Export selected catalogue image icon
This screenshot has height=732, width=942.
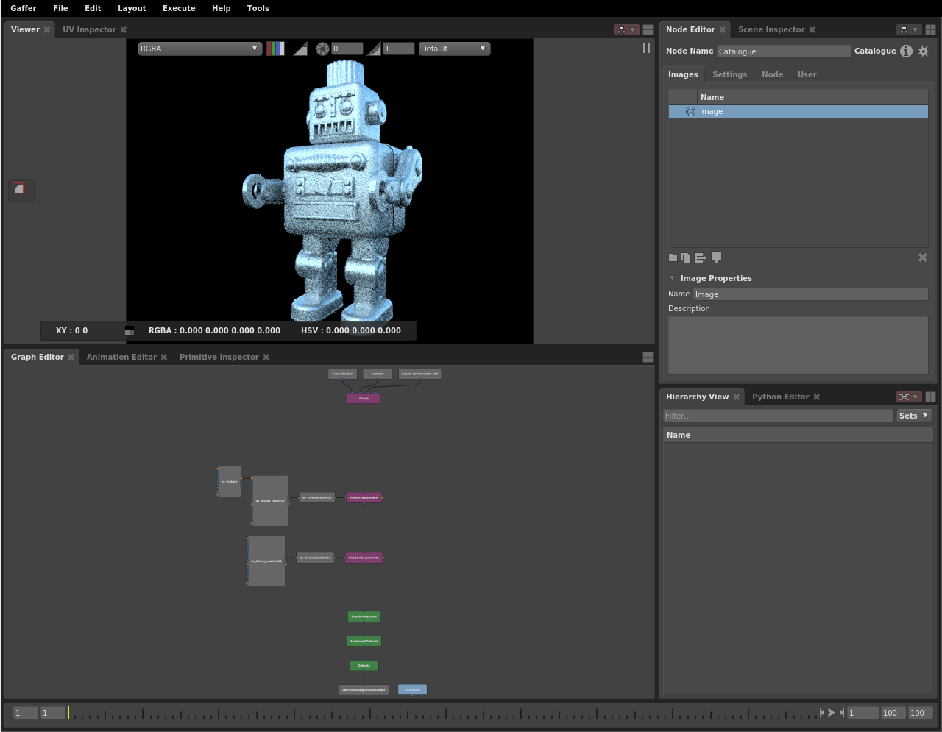[701, 257]
